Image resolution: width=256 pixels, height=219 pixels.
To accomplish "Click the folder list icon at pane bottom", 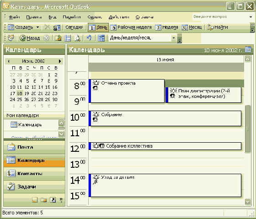I will pos(43,200).
